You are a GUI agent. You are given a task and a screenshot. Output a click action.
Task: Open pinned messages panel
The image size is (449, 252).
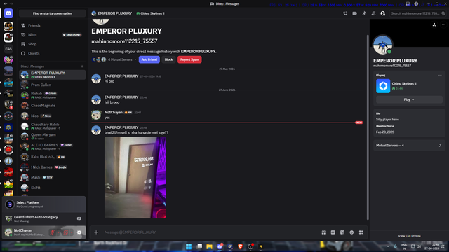pyautogui.click(x=364, y=13)
